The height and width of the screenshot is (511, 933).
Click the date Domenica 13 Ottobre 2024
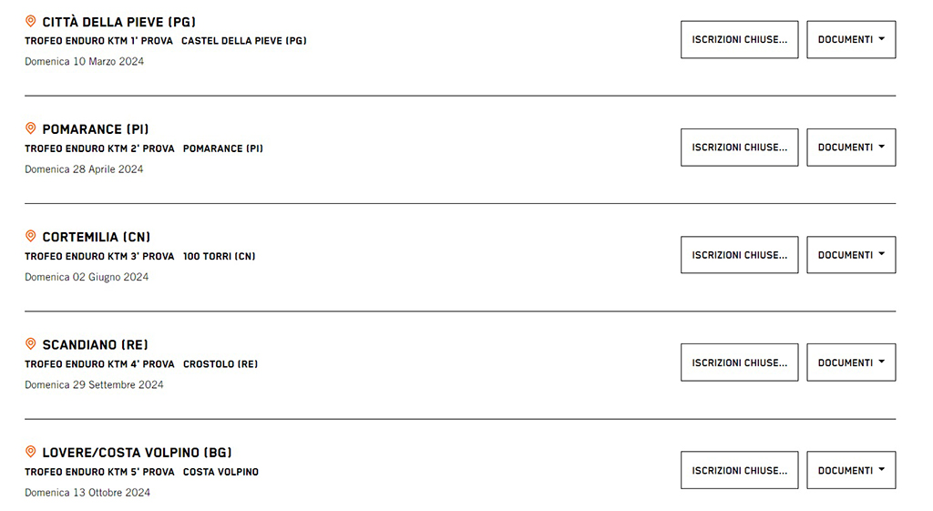[87, 493]
